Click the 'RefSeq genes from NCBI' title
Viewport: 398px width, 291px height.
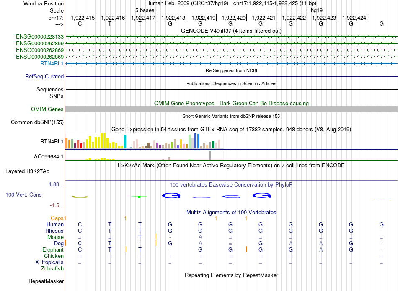coord(232,70)
